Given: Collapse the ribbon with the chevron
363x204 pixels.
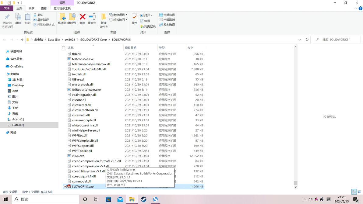Looking at the screenshot, I should point(356,8).
